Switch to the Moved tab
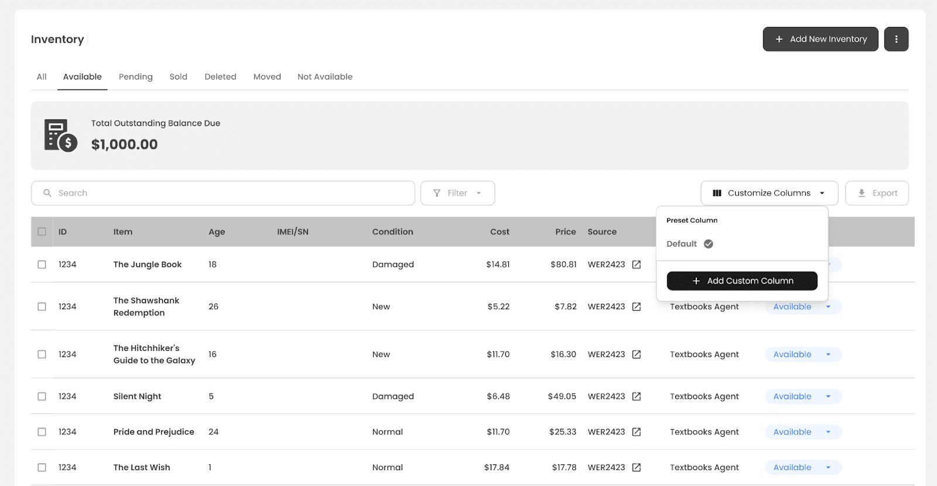 tap(267, 77)
